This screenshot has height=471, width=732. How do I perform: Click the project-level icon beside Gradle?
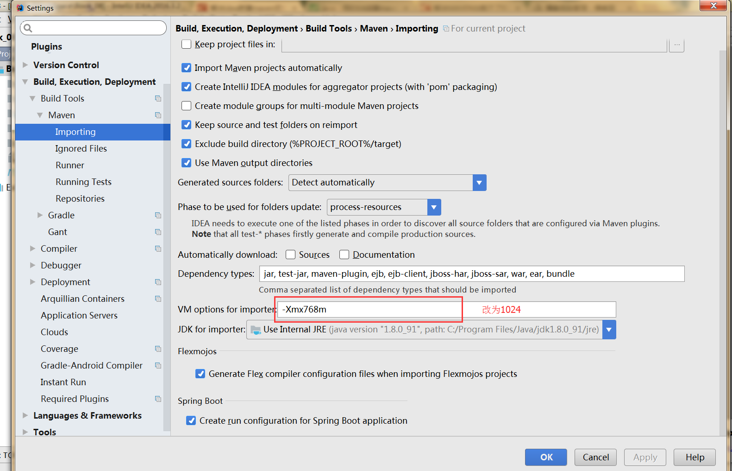point(158,215)
